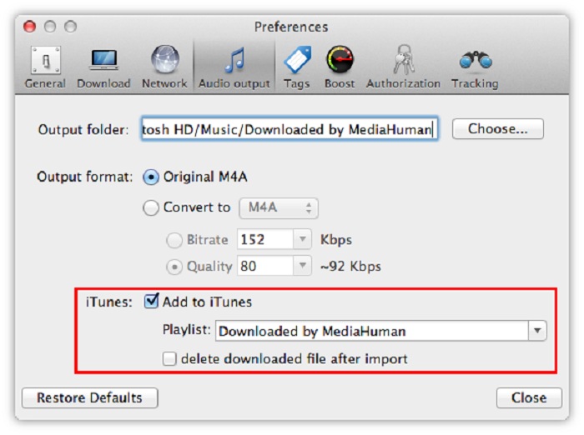Click the Restore Defaults button
This screenshot has width=584, height=435.
tap(89, 397)
